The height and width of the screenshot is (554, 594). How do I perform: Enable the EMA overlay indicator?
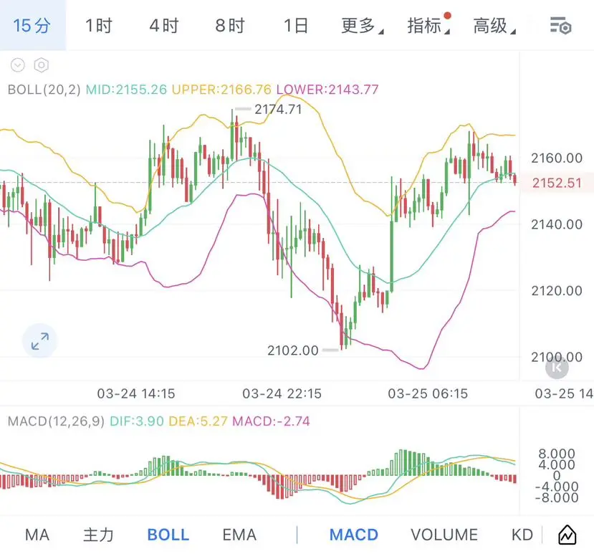point(239,535)
